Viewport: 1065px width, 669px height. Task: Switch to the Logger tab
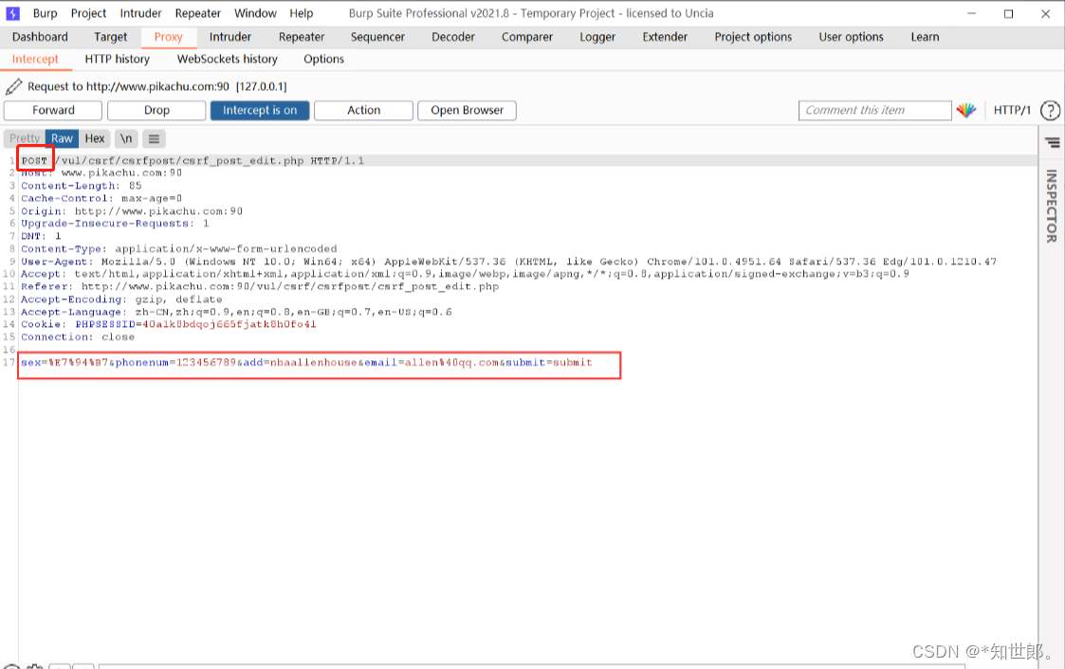tap(597, 37)
